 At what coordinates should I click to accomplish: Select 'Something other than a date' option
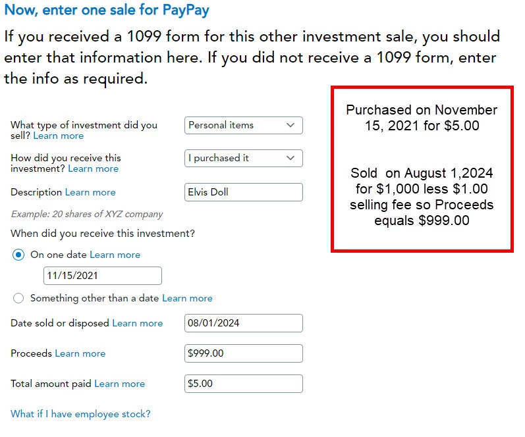(18, 298)
